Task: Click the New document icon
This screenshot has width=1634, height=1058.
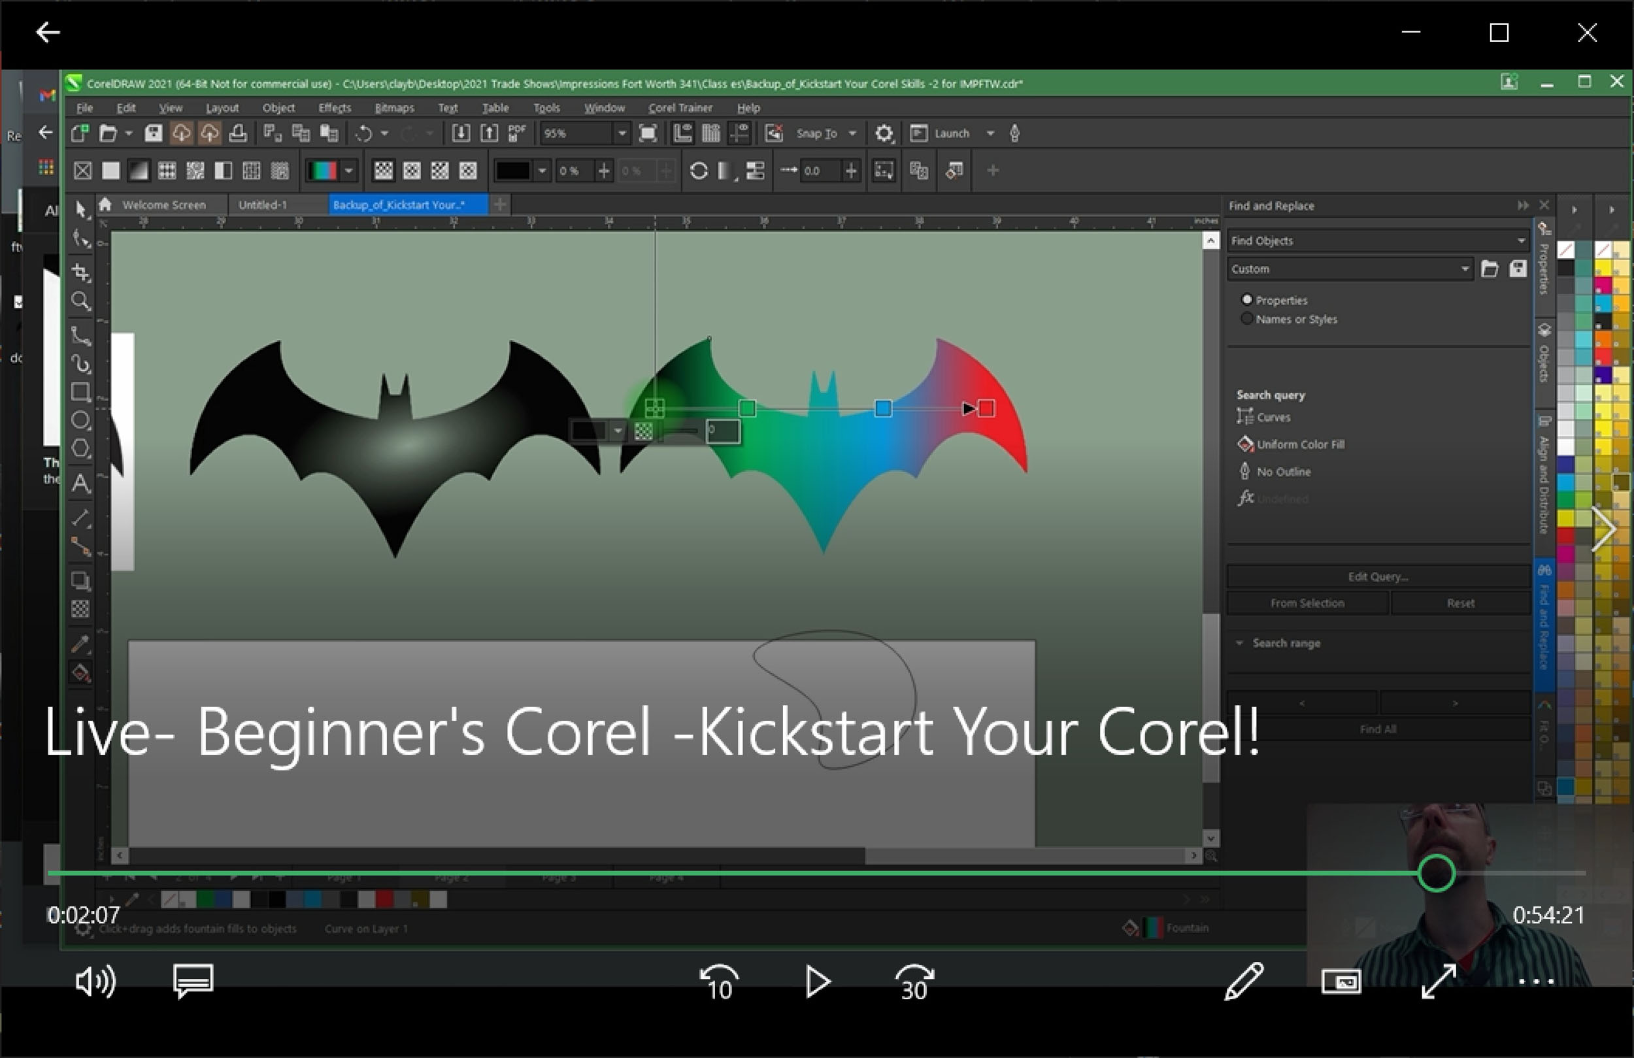Action: pyautogui.click(x=80, y=133)
